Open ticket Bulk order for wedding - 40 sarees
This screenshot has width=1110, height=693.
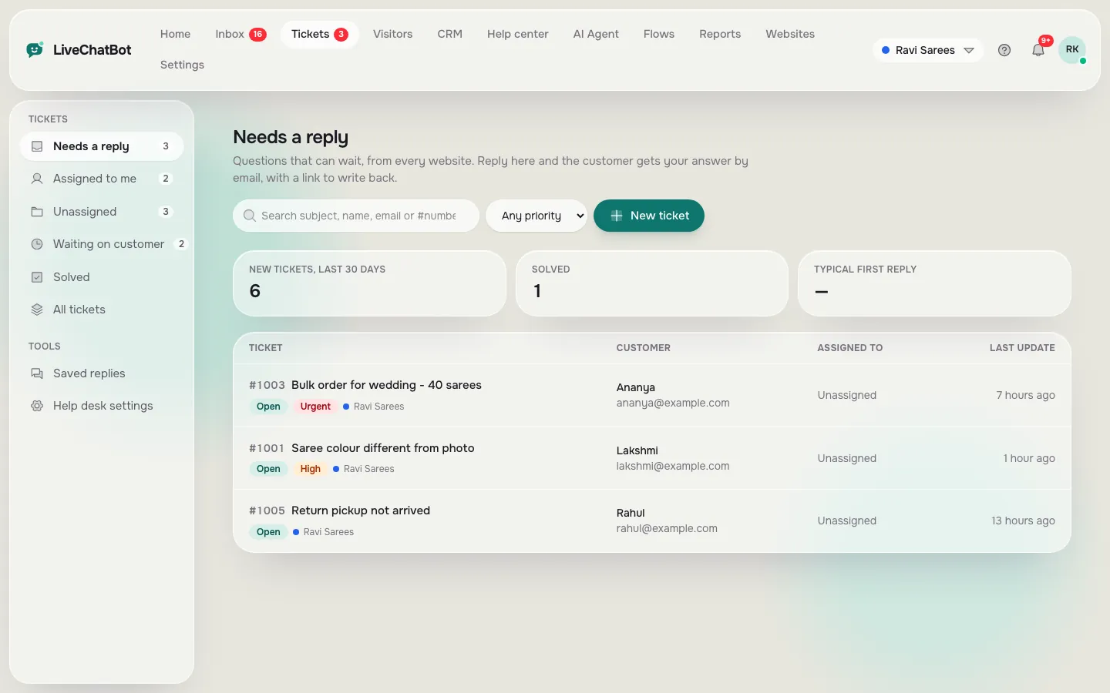[386, 385]
